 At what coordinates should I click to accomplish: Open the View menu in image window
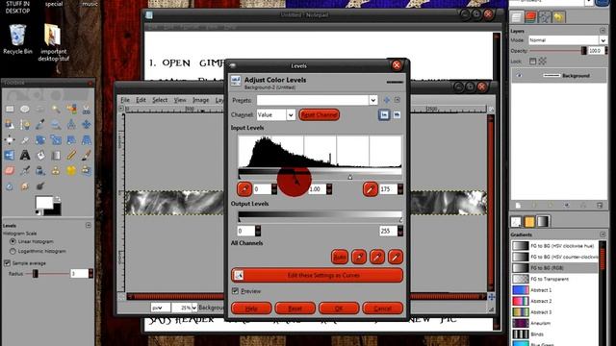coord(180,100)
